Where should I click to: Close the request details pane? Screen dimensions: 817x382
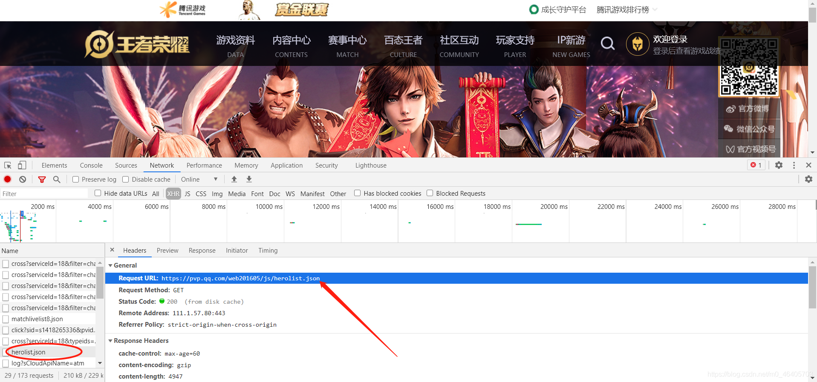(x=112, y=250)
